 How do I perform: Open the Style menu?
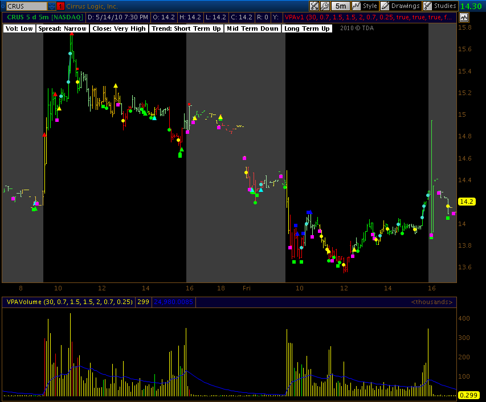[365, 6]
